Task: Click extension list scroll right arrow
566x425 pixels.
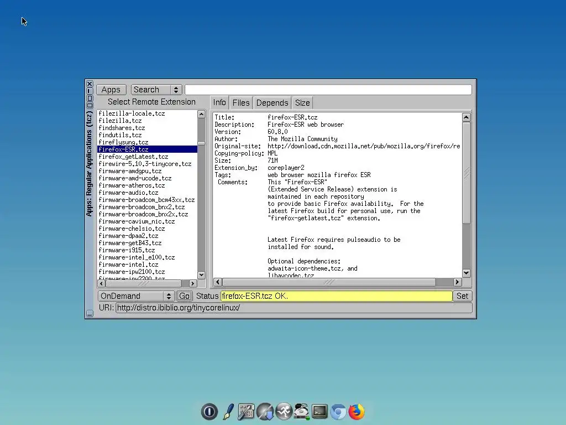Action: pyautogui.click(x=193, y=284)
